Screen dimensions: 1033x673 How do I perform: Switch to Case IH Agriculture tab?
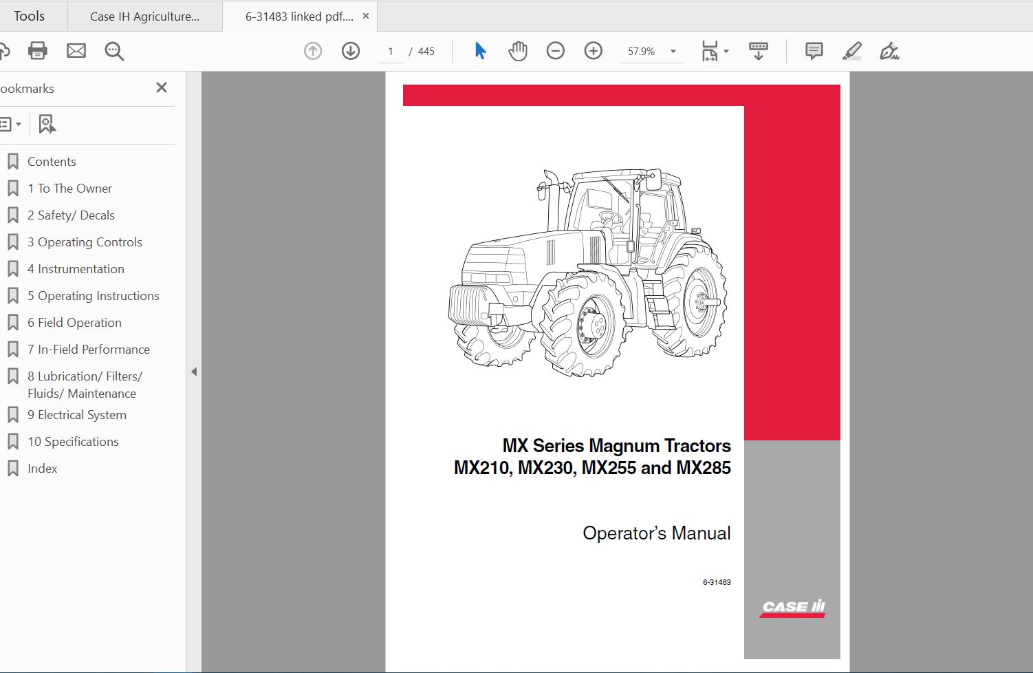click(x=144, y=17)
